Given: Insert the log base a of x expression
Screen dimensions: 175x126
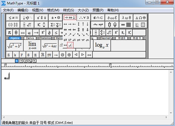Looking at the screenshot, I should click(102, 45).
